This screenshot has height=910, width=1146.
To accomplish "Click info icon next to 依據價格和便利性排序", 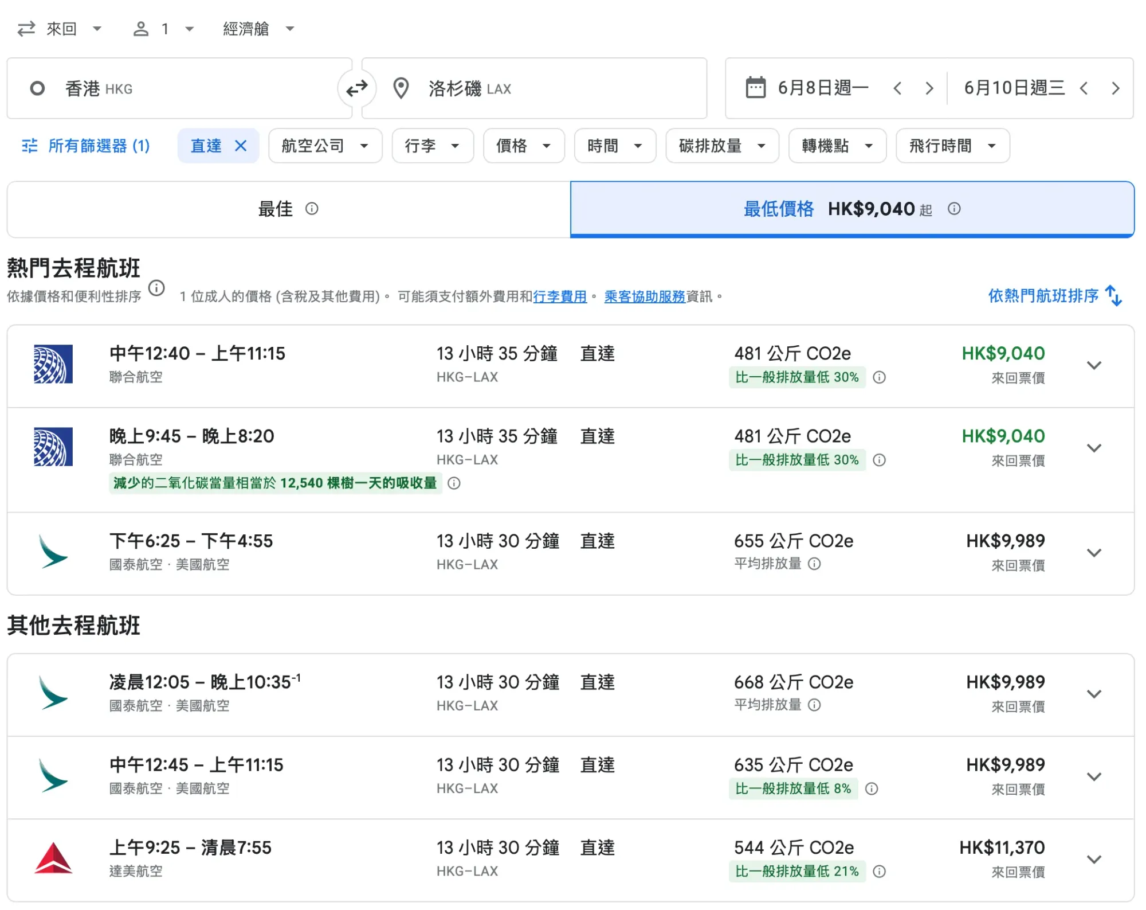I will click(156, 288).
